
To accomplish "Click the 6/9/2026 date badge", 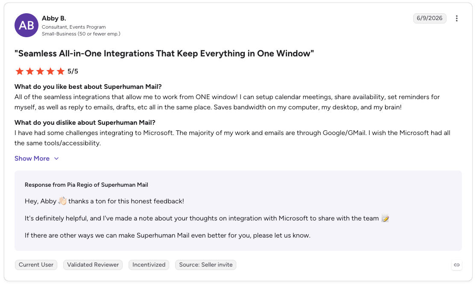I will click(429, 18).
